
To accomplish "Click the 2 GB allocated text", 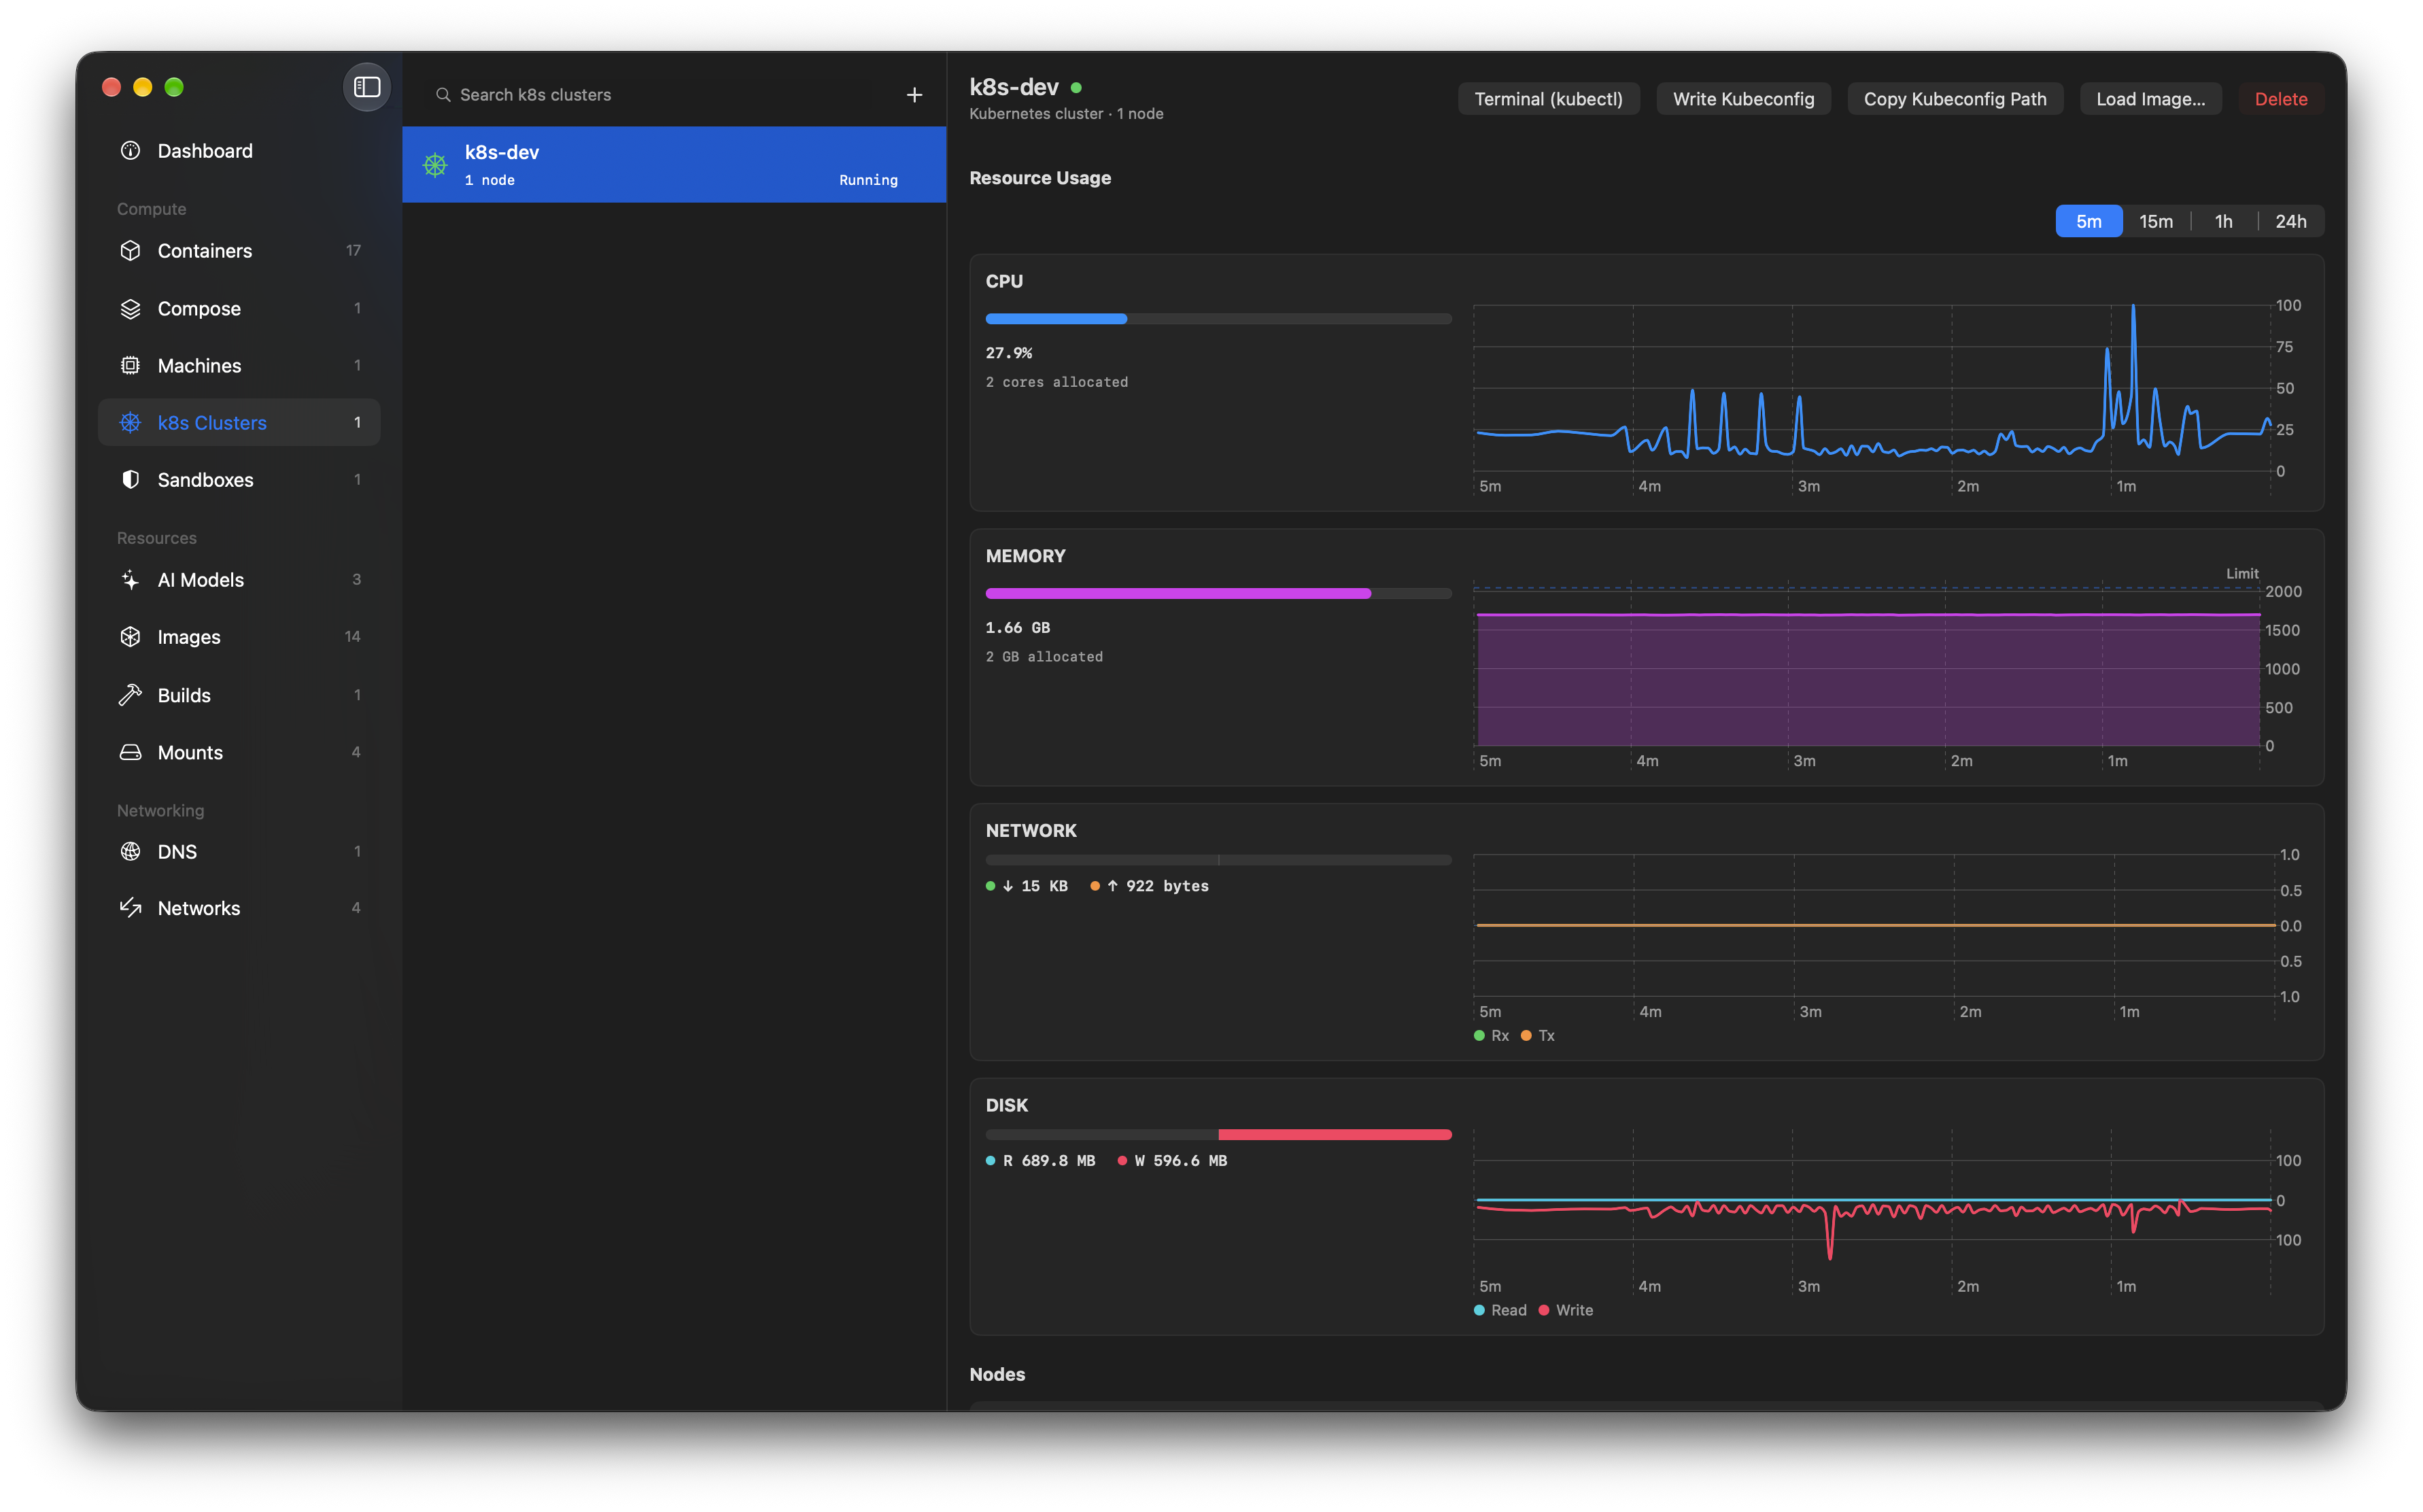I will pos(1044,657).
